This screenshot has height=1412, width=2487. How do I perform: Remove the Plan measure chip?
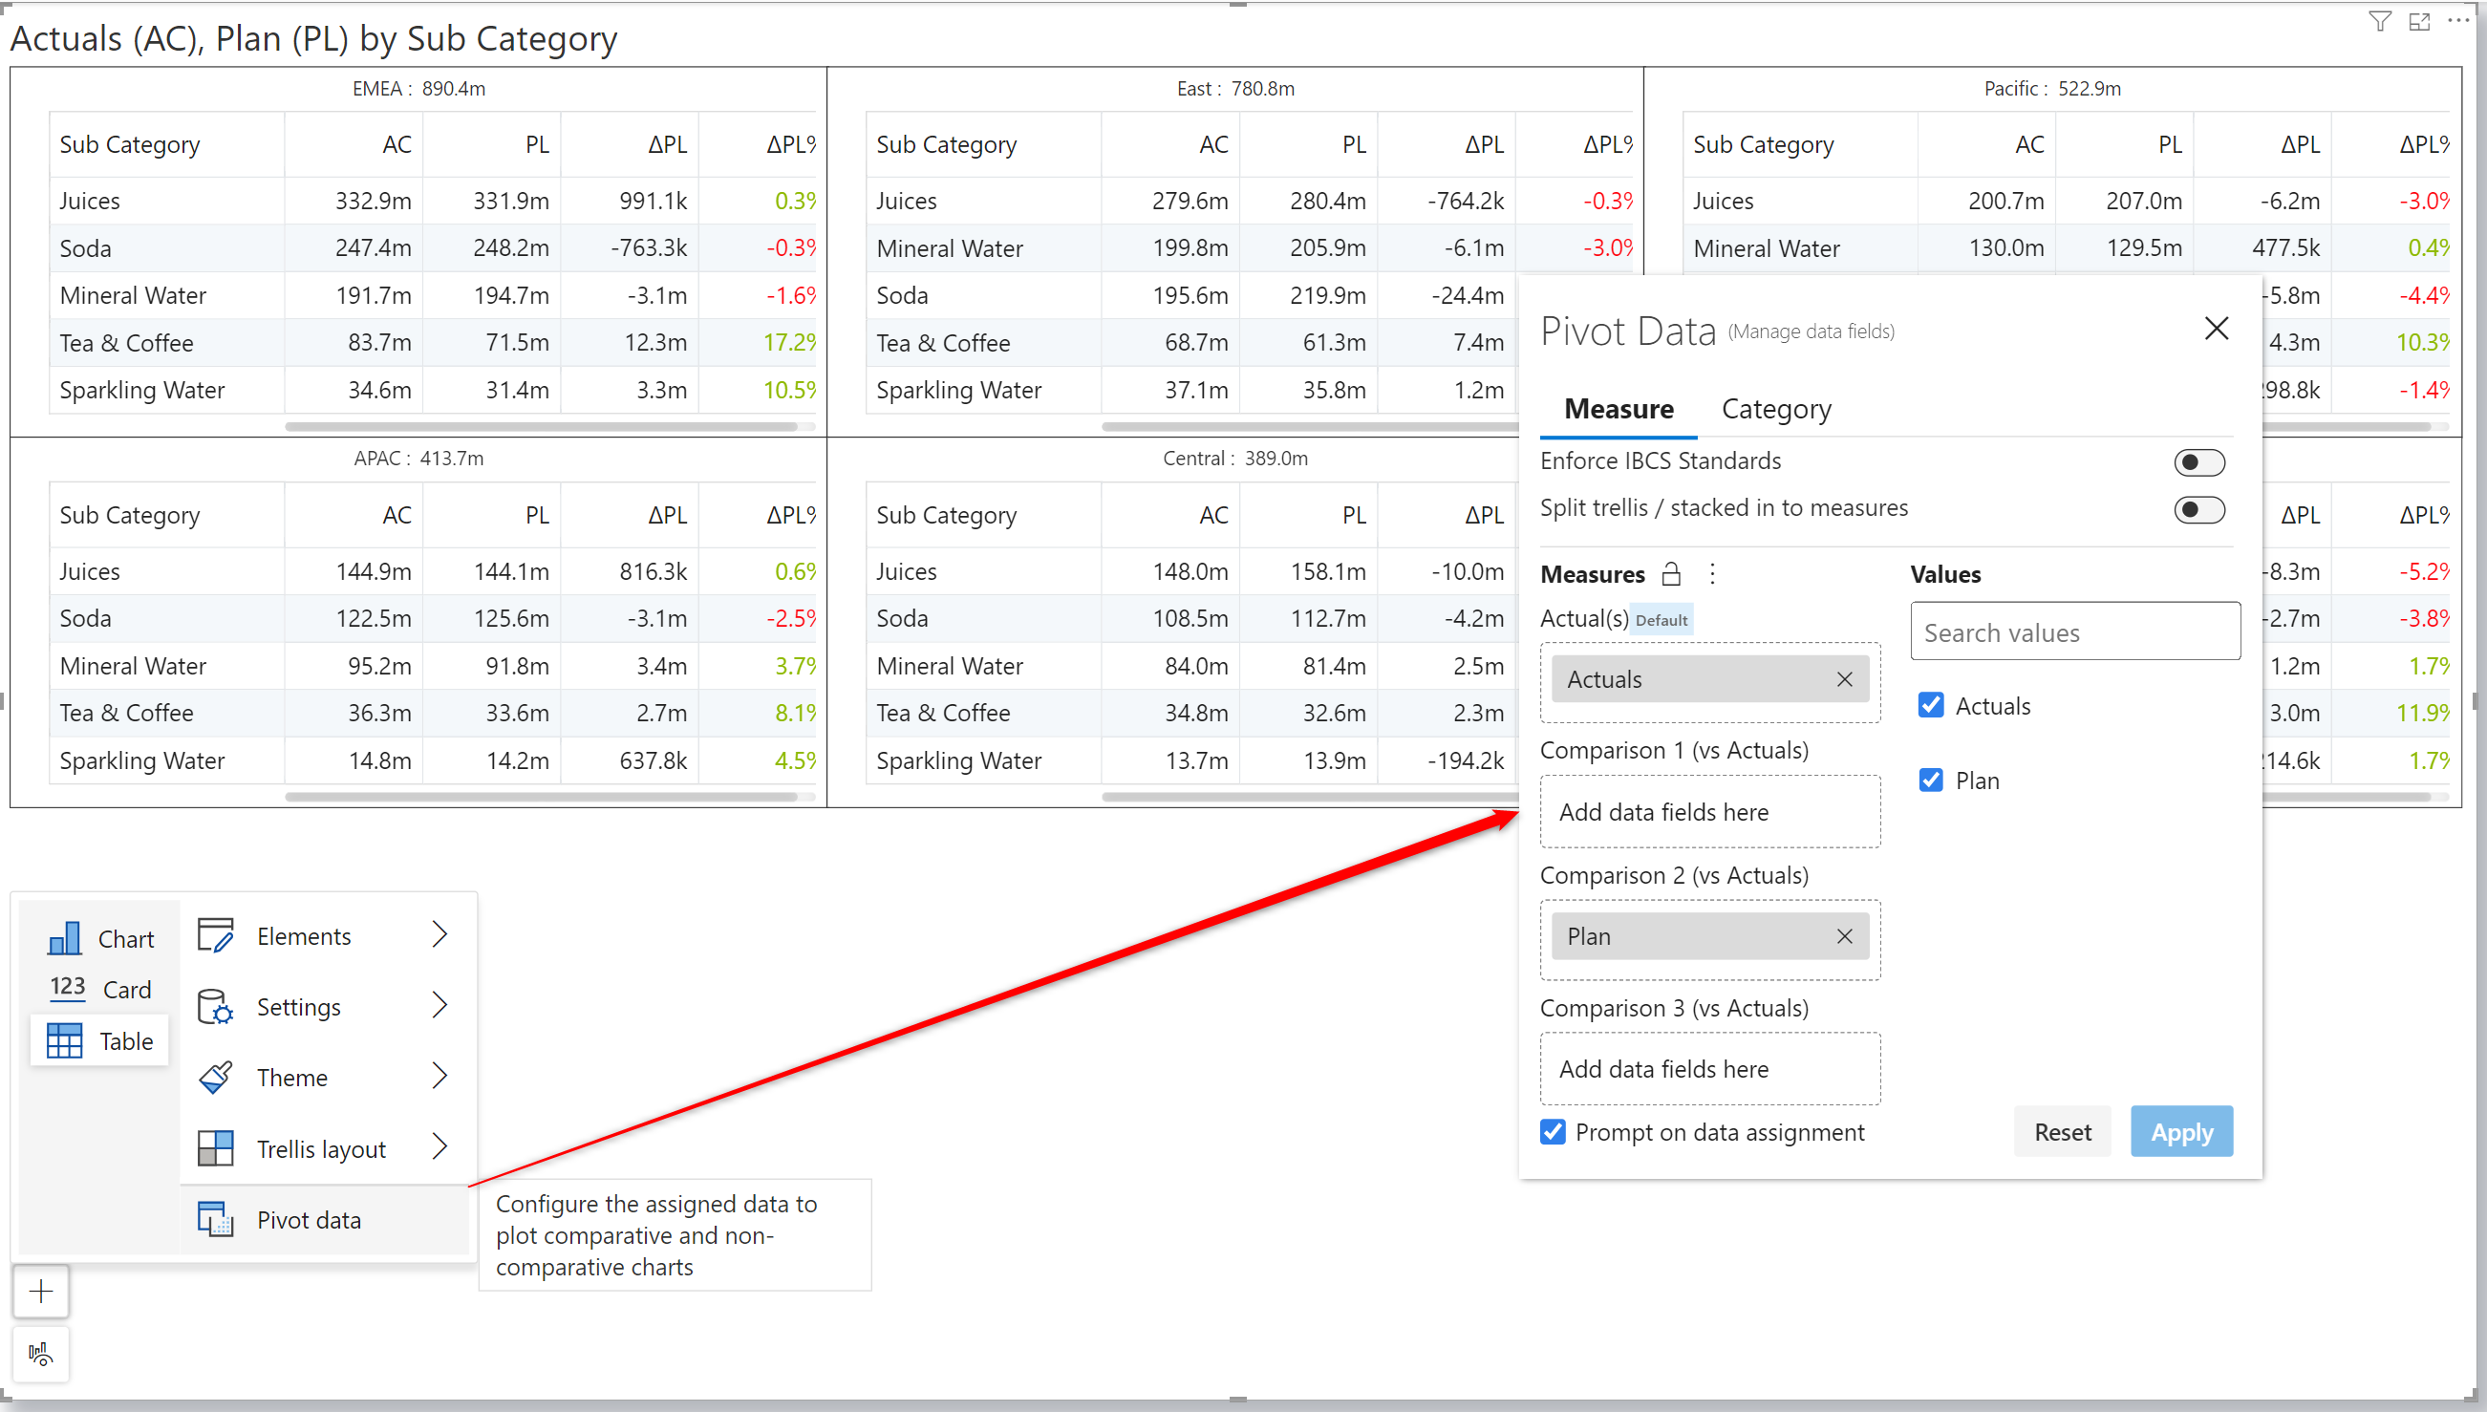[x=1844, y=936]
